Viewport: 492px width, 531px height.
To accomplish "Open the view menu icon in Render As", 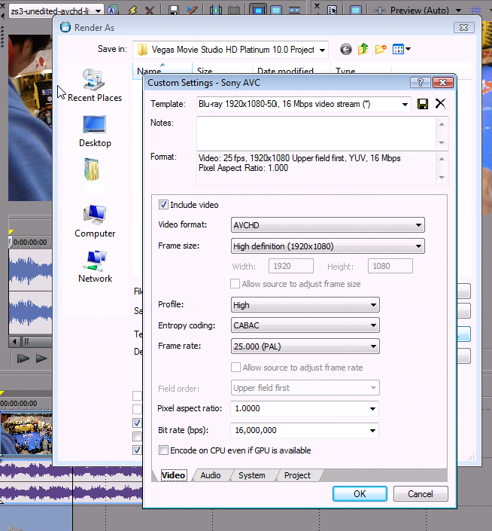I will click(402, 50).
